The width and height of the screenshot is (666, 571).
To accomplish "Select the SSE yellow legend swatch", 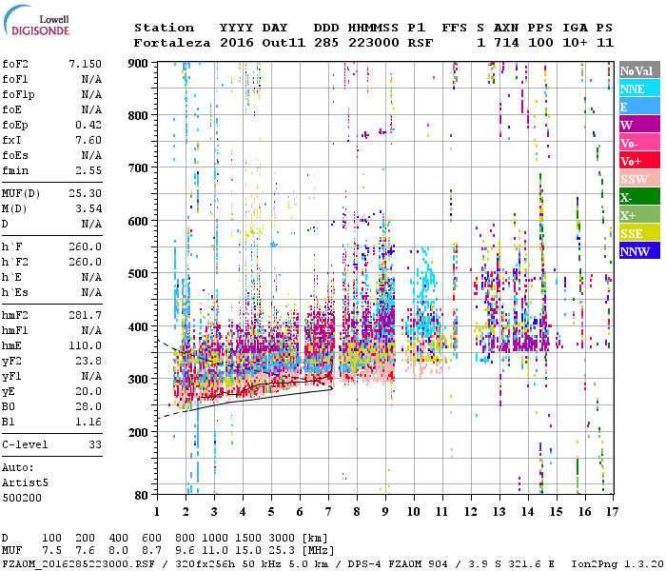I will (x=639, y=233).
